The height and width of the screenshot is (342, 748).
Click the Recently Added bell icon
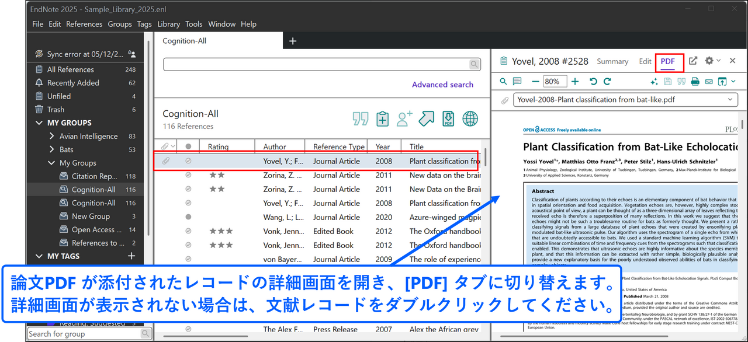point(39,83)
